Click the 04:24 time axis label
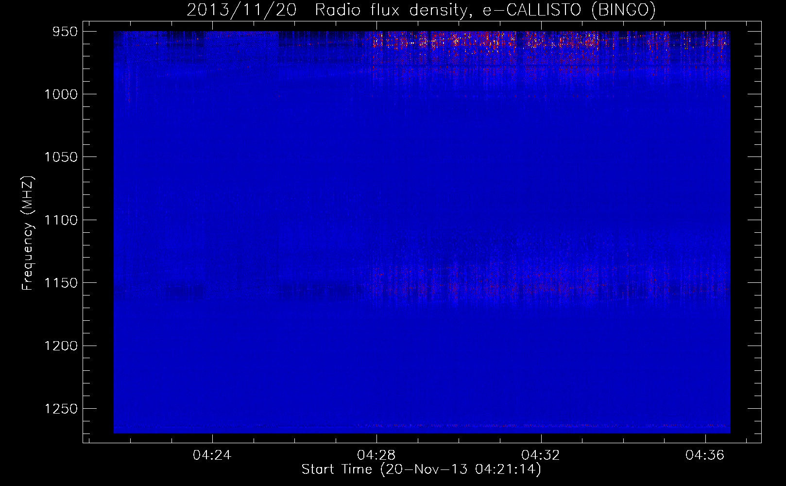Image resolution: width=786 pixels, height=486 pixels. [212, 455]
